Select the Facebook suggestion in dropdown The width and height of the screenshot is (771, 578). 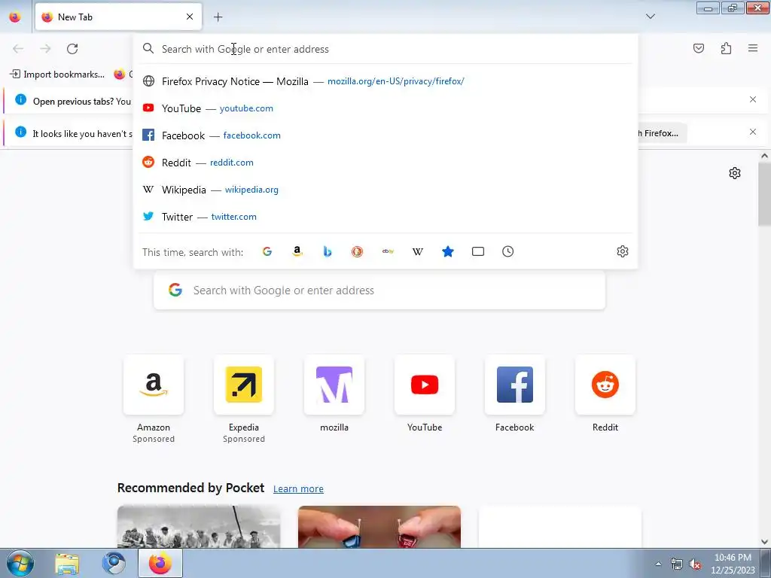[x=385, y=135]
